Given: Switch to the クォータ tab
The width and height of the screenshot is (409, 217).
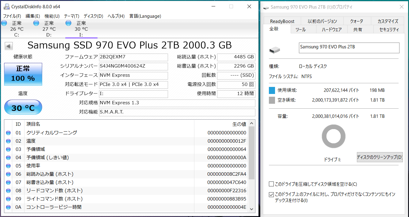Looking at the screenshot, I should (357, 21).
